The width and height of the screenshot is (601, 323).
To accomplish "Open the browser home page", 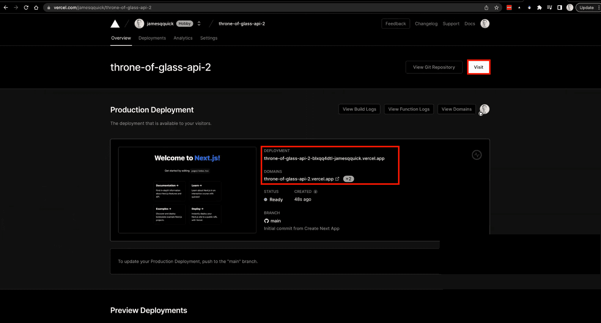I will point(36,8).
